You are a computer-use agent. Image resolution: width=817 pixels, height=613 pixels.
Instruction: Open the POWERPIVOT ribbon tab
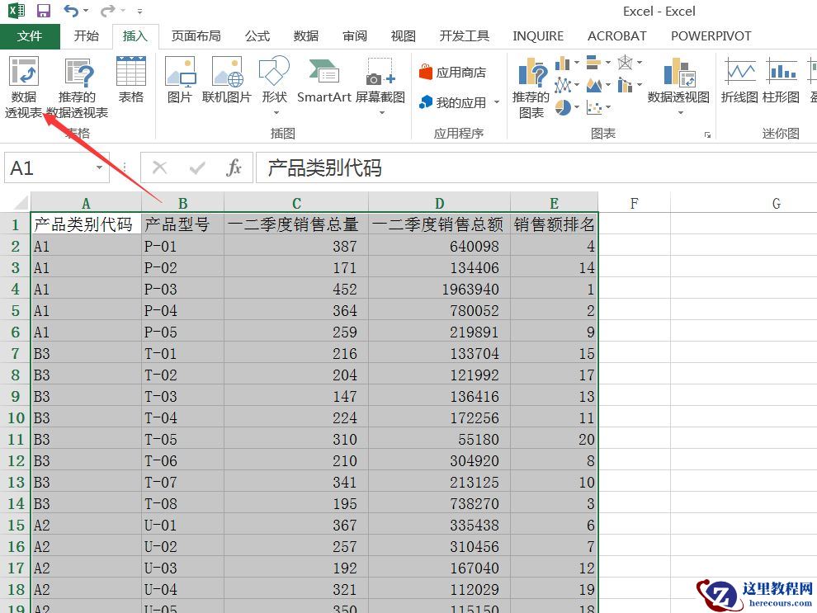[x=711, y=36]
